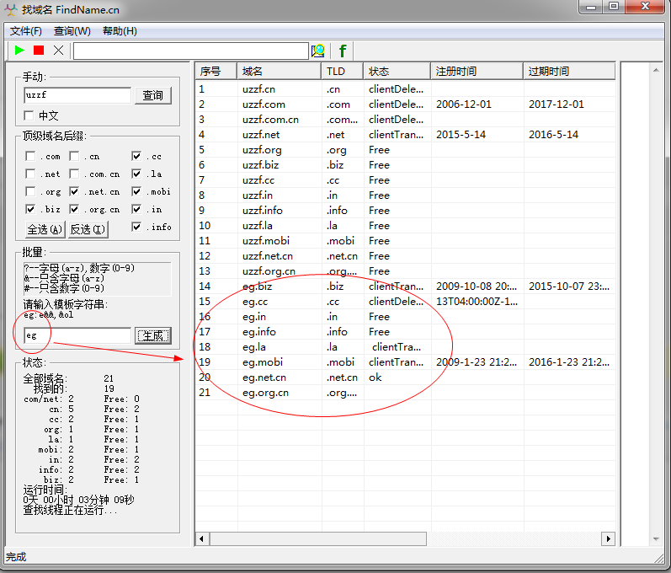The image size is (671, 573).
Task: Uncheck the .cc checkbox
Action: coord(136,156)
